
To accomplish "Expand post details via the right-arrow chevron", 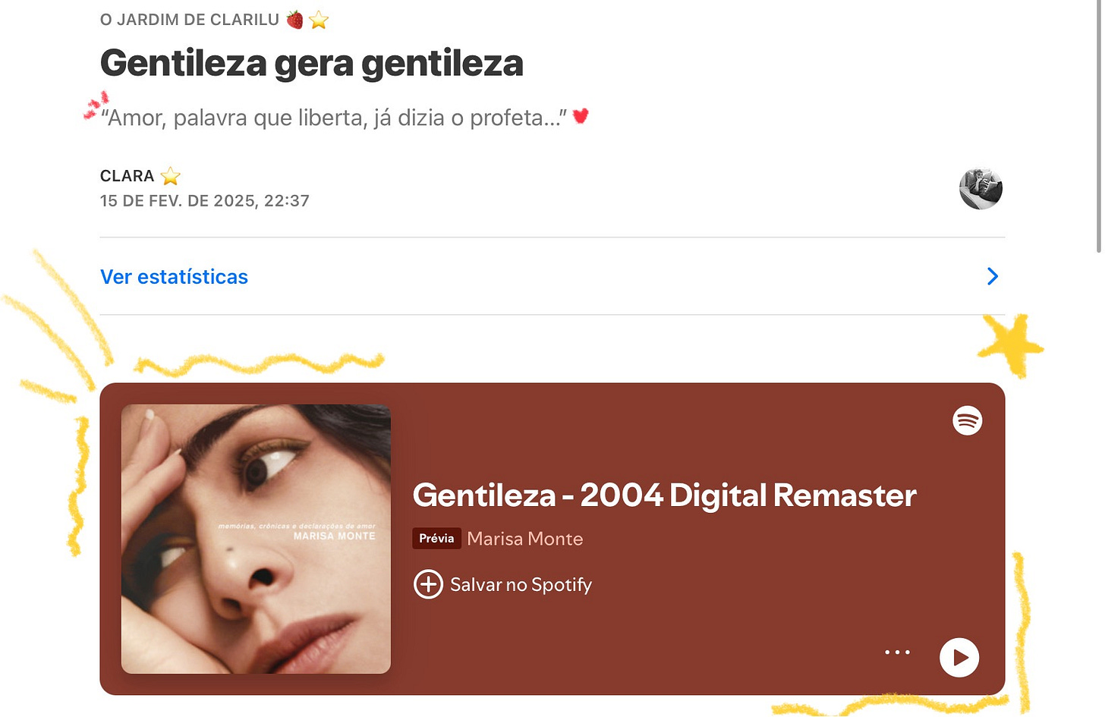I will 992,277.
